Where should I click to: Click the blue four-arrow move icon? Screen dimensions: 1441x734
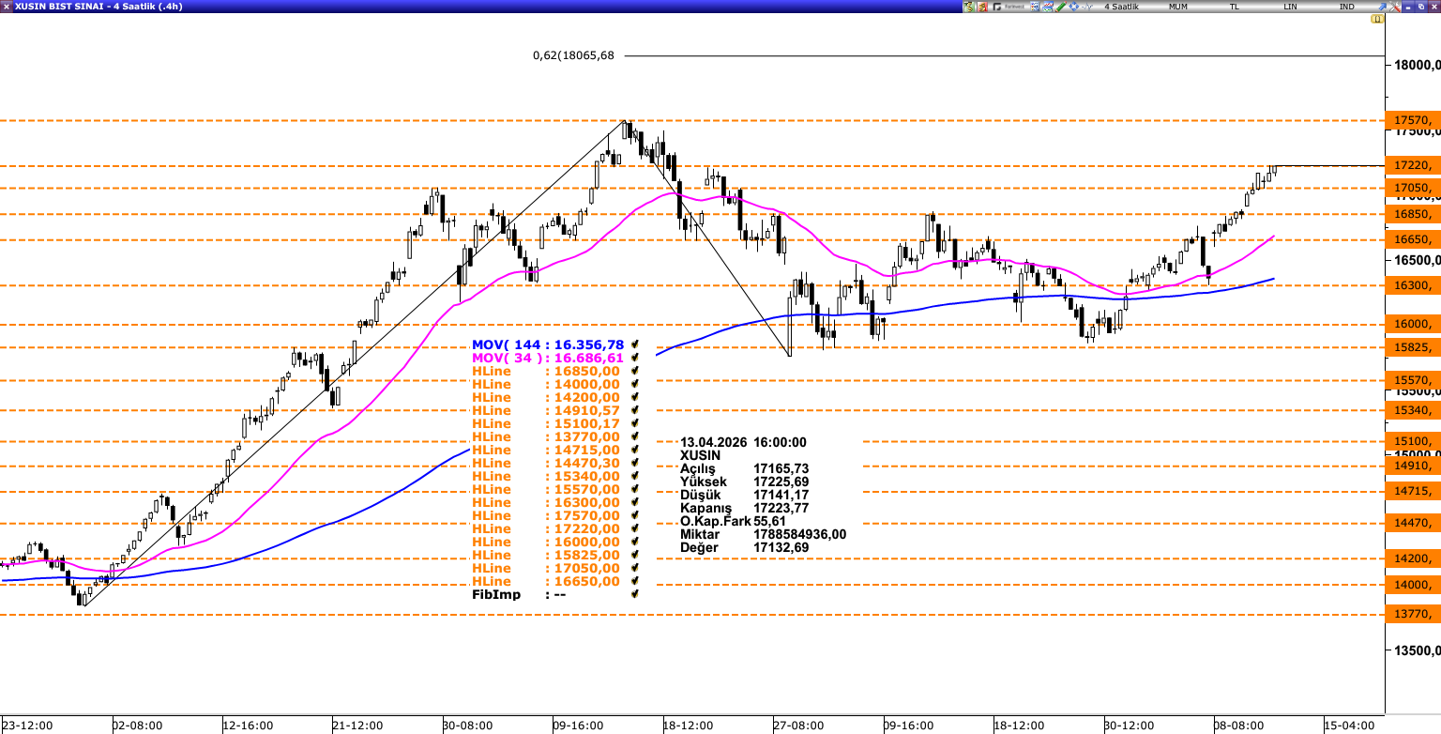1074,7
